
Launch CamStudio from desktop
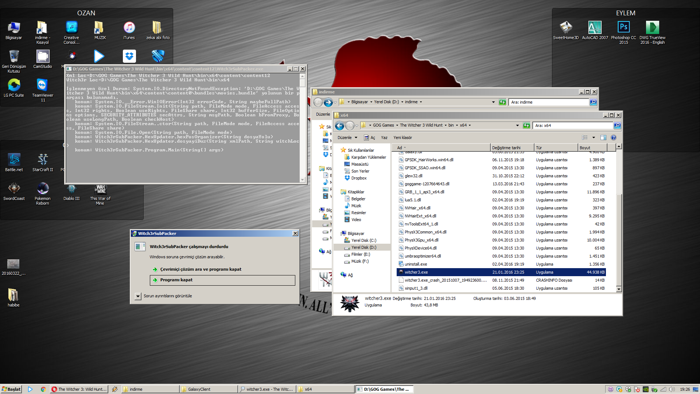[x=43, y=59]
